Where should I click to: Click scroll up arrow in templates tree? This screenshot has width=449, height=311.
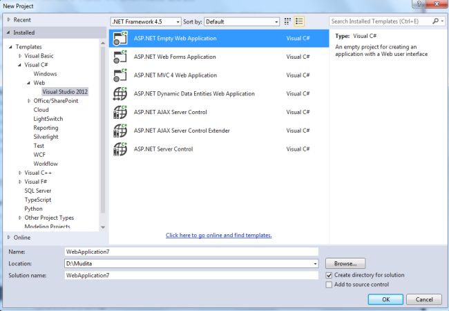pos(103,43)
